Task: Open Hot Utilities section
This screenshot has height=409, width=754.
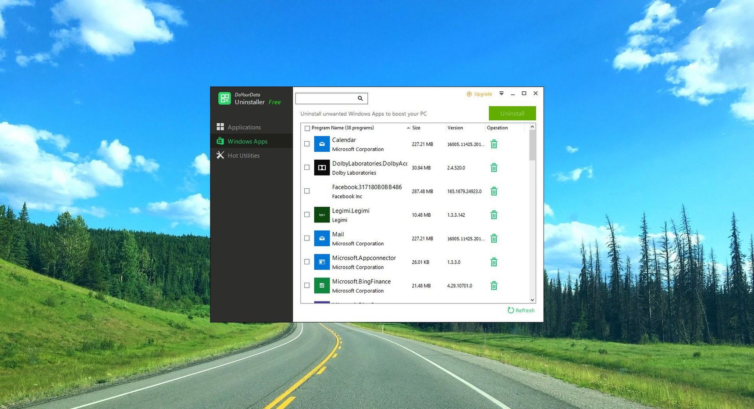Action: tap(251, 155)
